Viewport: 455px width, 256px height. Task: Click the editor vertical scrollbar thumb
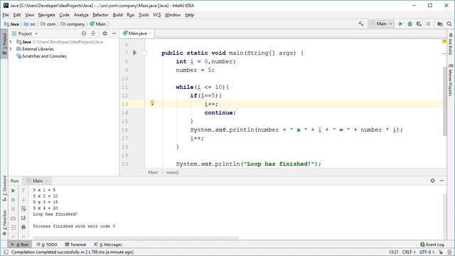click(444, 101)
